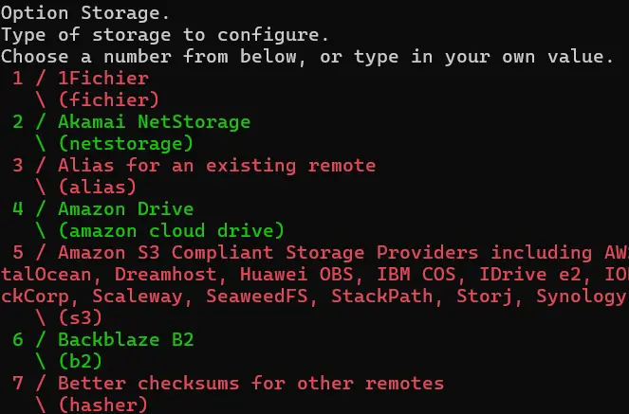Select "Alias for an existing remote" entry
The image size is (629, 414).
click(x=216, y=166)
